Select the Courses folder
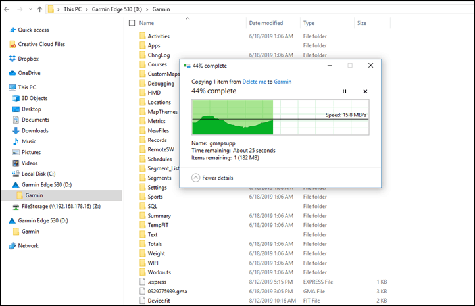The height and width of the screenshot is (306, 475). (x=157, y=64)
